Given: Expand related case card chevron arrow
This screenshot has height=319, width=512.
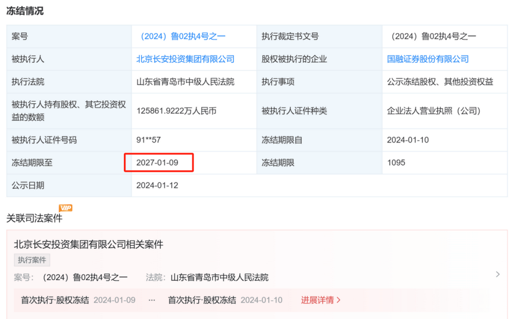Looking at the screenshot, I should [498, 275].
